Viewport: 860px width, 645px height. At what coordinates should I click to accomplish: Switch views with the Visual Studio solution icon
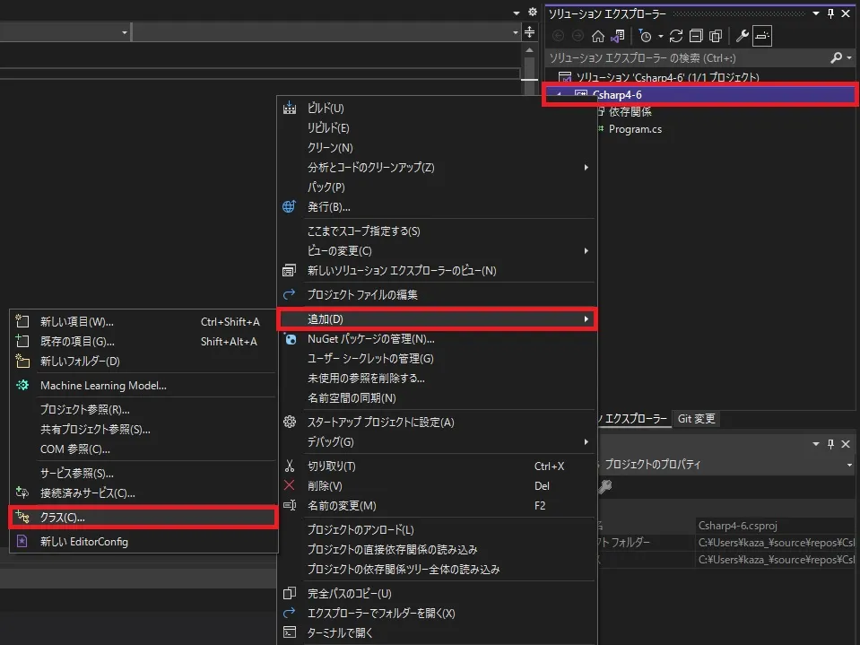(617, 36)
